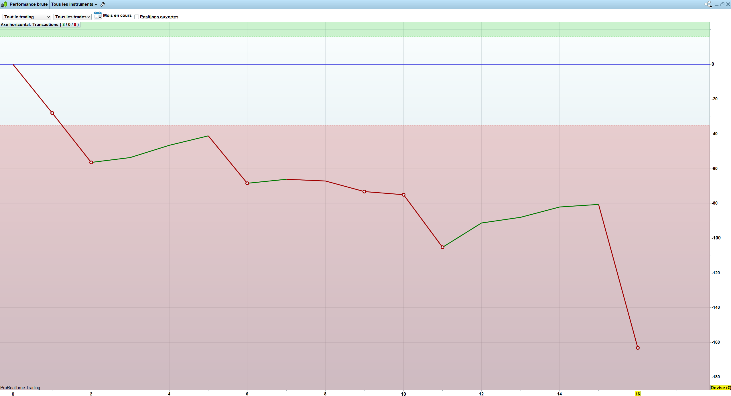Click the ProRealTime Trading watermark text

click(x=20, y=388)
